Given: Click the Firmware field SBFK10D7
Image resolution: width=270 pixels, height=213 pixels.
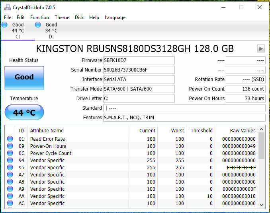Looking at the screenshot, I should pyautogui.click(x=139, y=60).
